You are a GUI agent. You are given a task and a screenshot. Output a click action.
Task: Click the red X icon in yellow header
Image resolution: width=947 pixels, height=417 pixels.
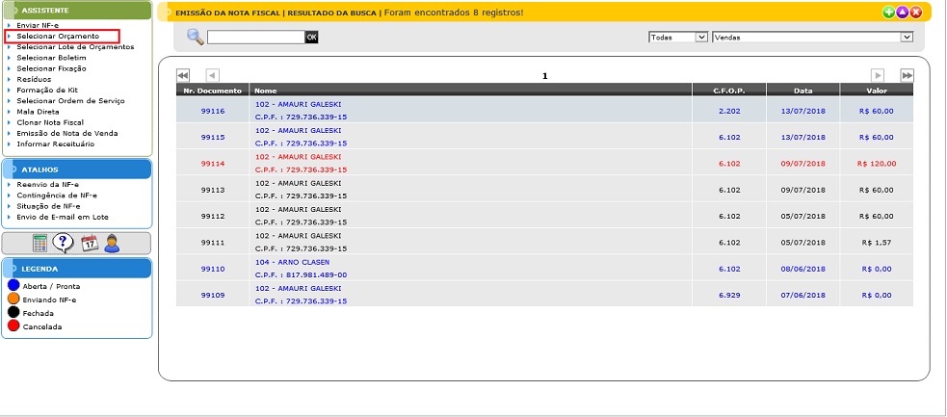915,13
